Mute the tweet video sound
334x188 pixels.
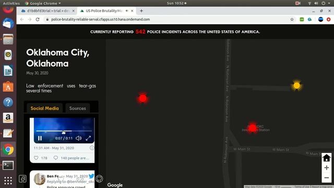coord(79,138)
